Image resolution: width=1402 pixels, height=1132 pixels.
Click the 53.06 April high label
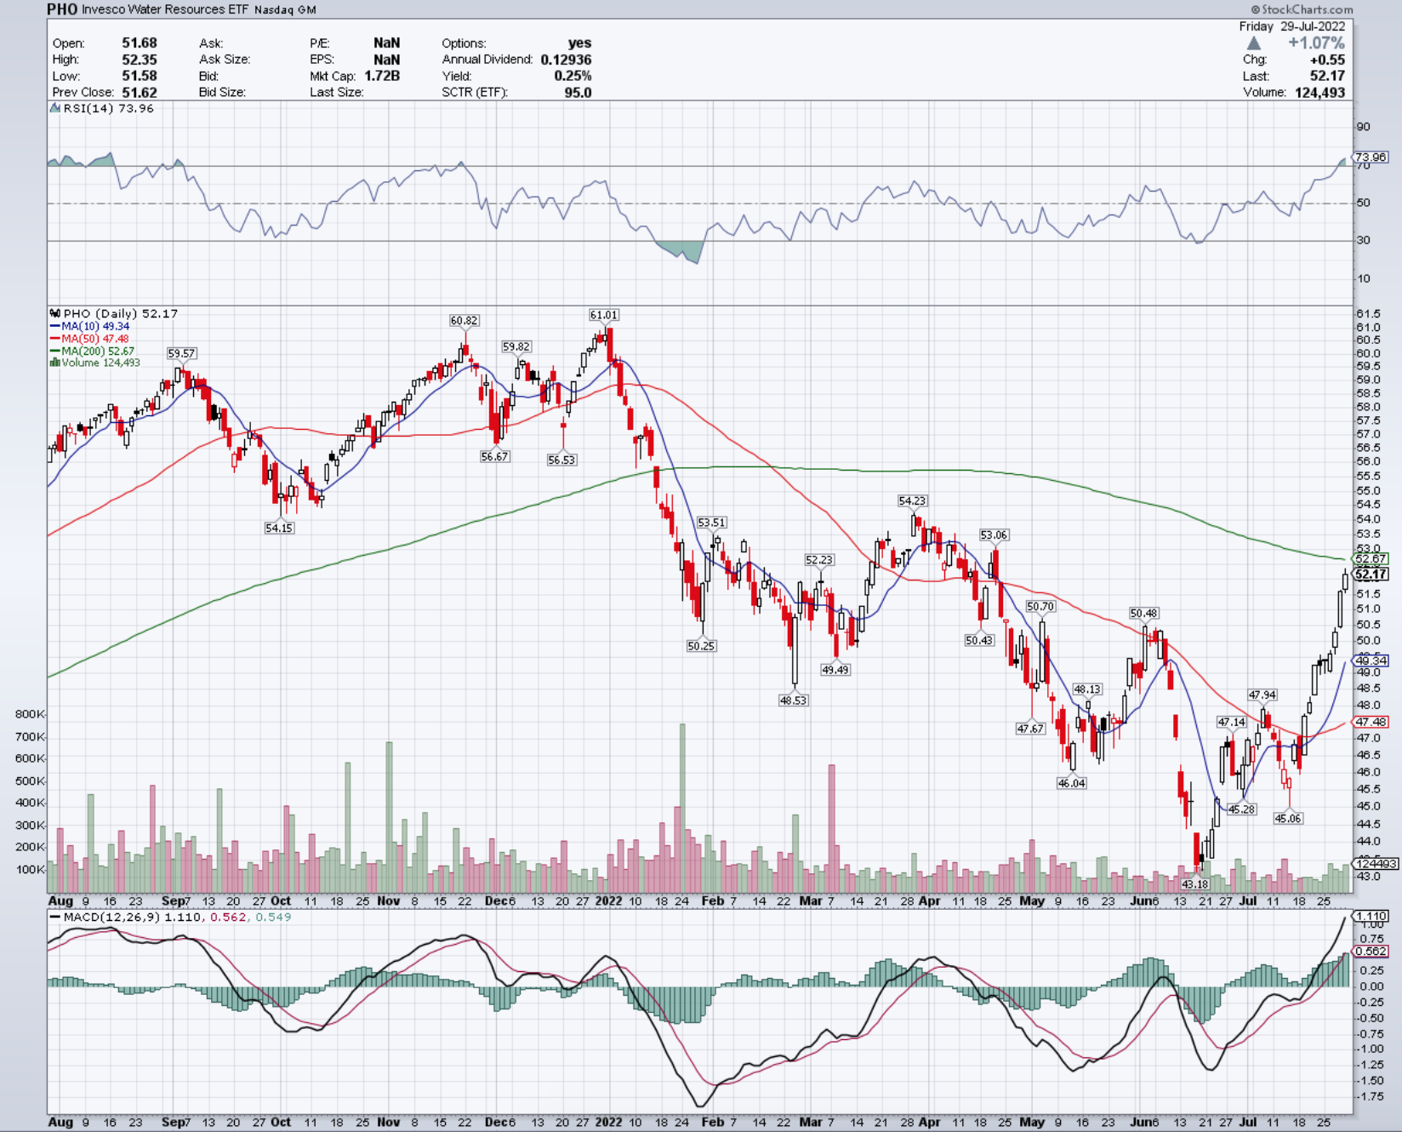pyautogui.click(x=994, y=535)
